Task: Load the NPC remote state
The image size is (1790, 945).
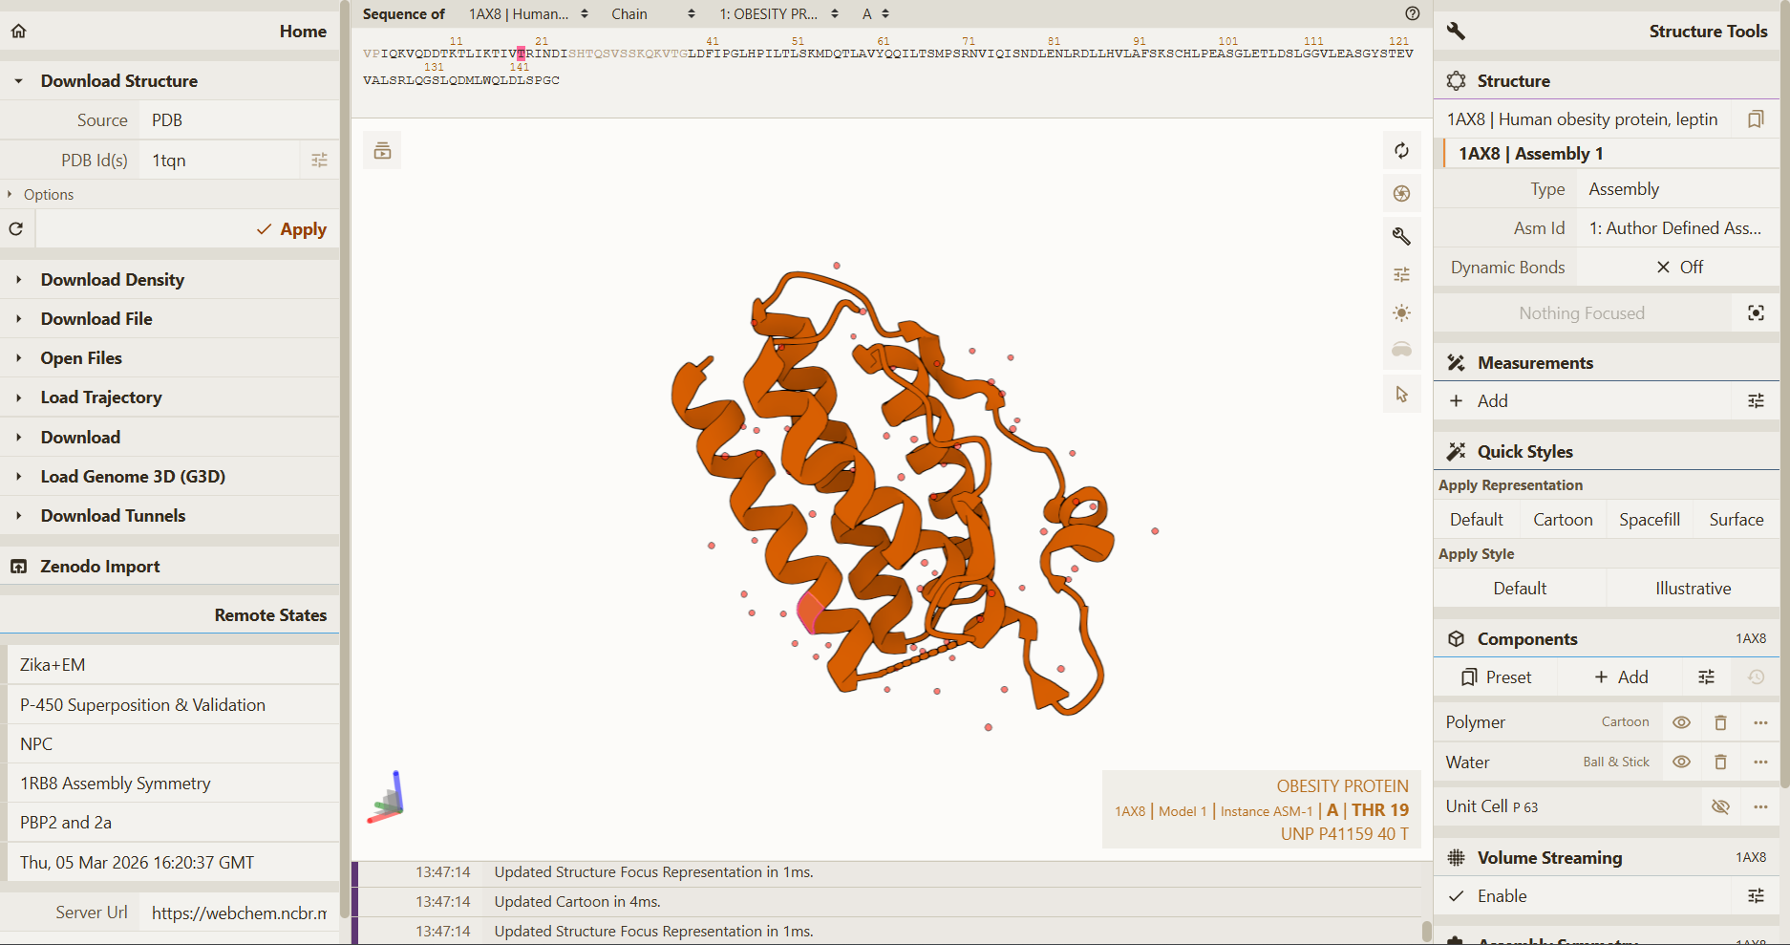Action: (173, 744)
